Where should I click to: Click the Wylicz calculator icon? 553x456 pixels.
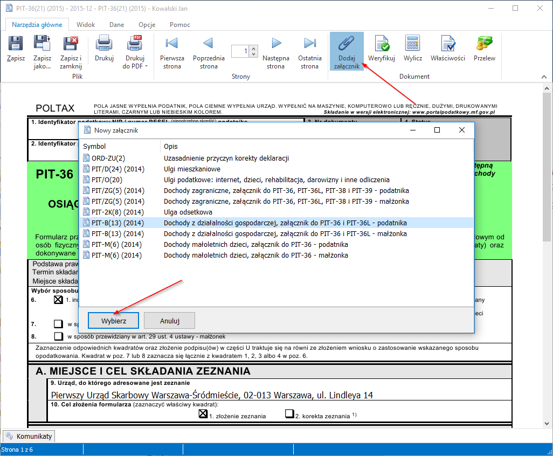412,49
